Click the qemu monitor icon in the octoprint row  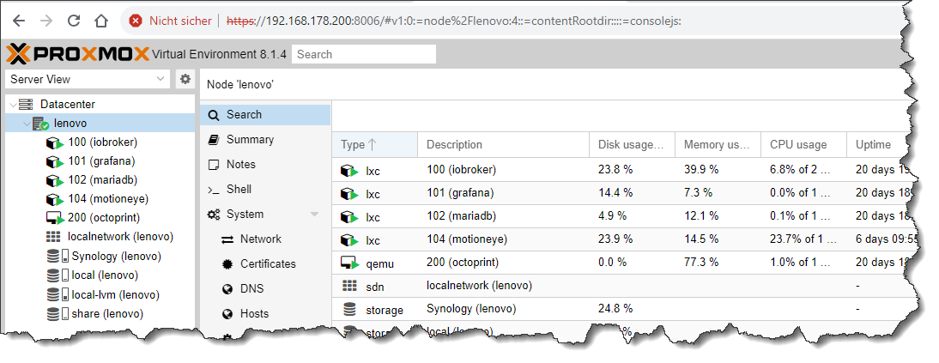[x=349, y=263]
